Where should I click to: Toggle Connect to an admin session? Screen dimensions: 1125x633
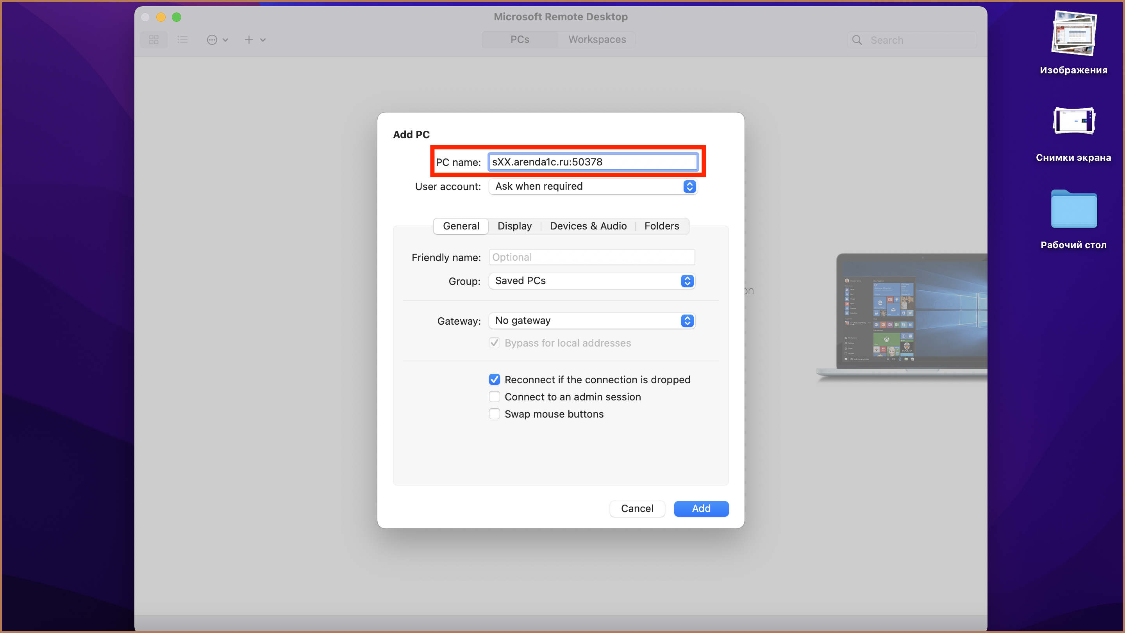495,397
